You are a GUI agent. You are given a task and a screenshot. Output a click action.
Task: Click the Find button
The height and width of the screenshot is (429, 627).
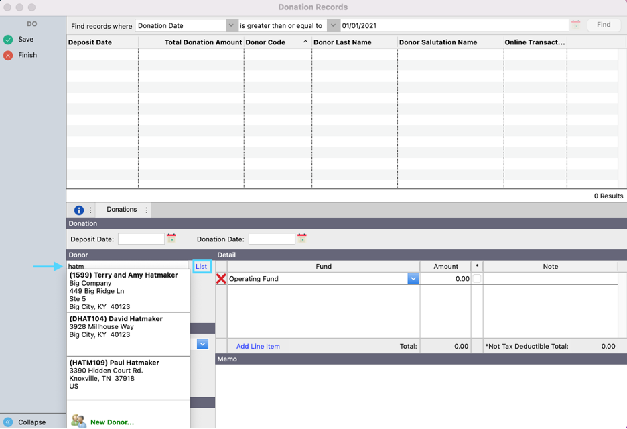(604, 25)
